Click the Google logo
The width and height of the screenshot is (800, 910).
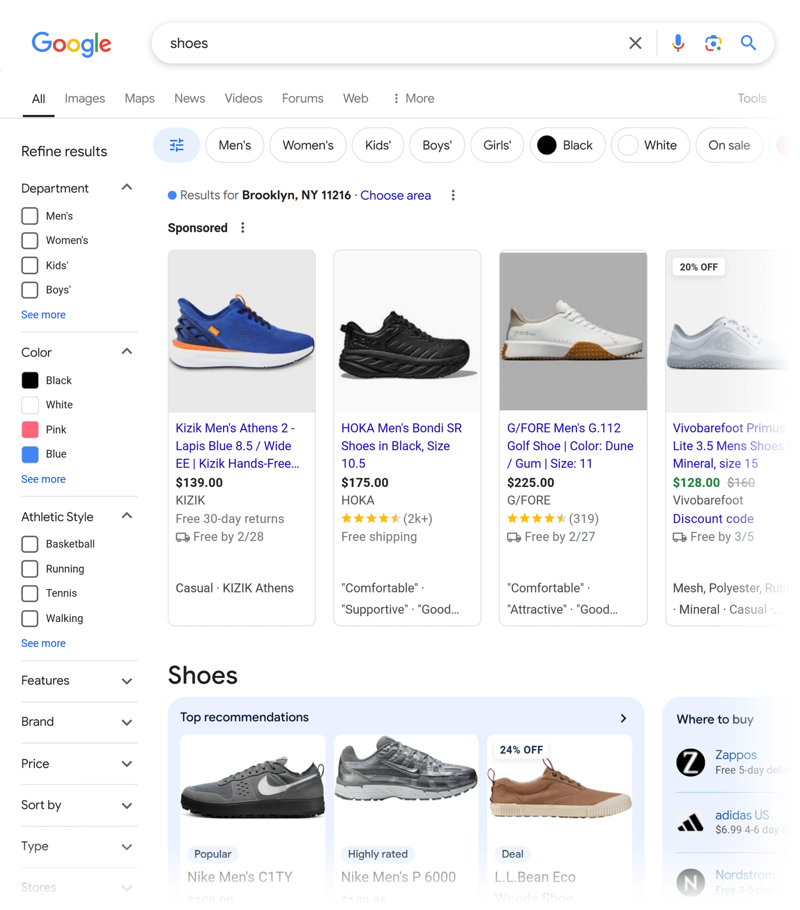point(71,44)
